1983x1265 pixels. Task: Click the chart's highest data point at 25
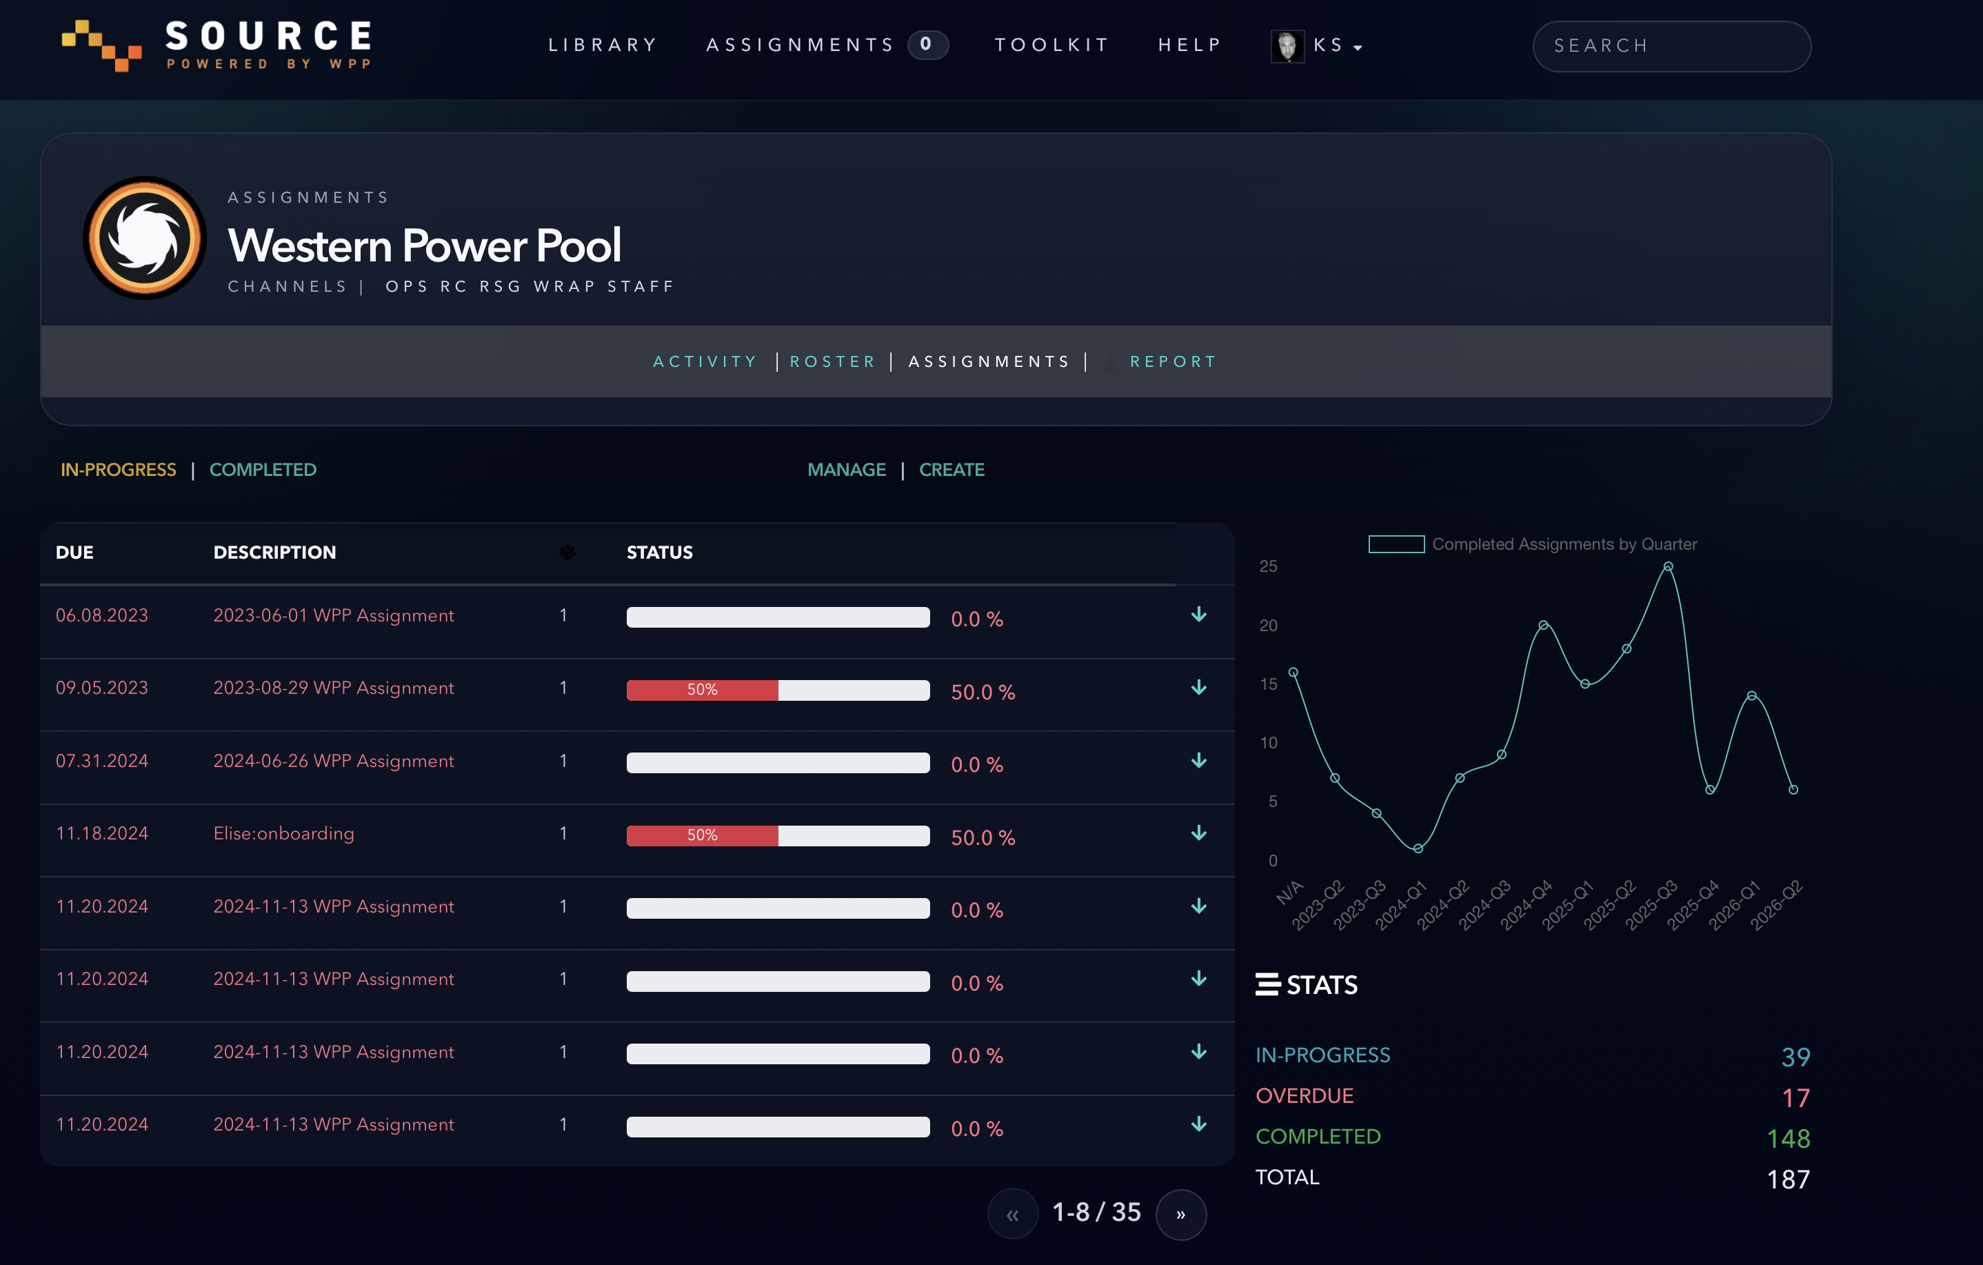point(1668,566)
